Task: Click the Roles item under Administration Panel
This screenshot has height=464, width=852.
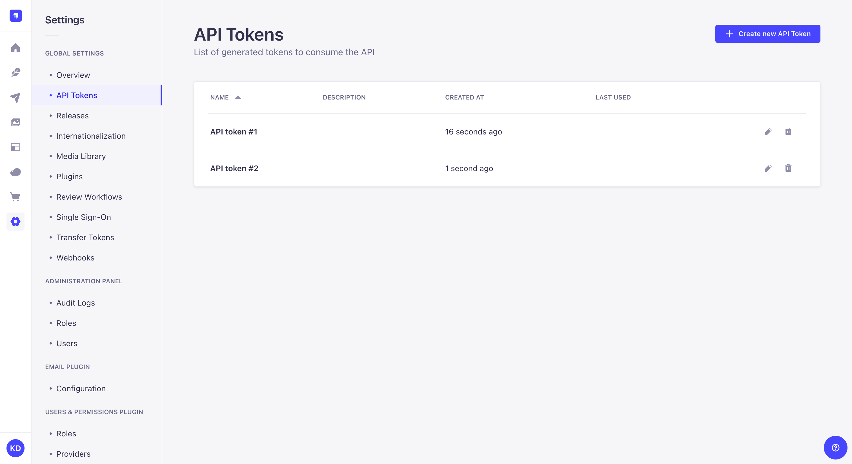Action: pyautogui.click(x=66, y=323)
